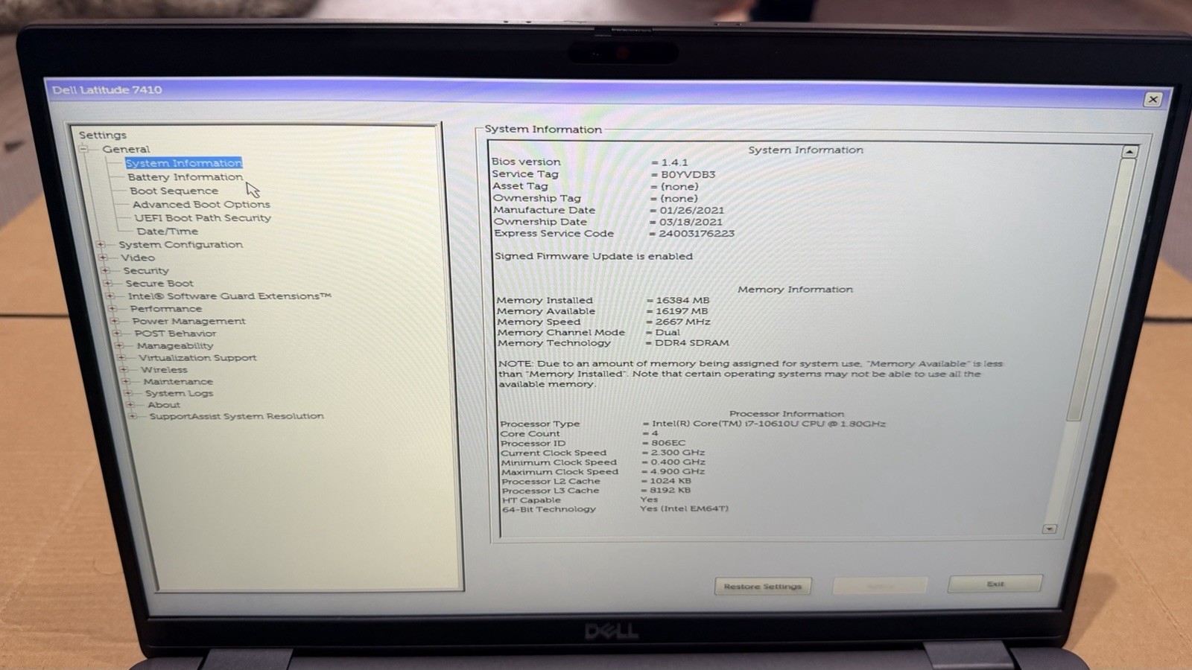Click the Service Tag value B0YVDB3
The image size is (1192, 670).
tap(688, 175)
